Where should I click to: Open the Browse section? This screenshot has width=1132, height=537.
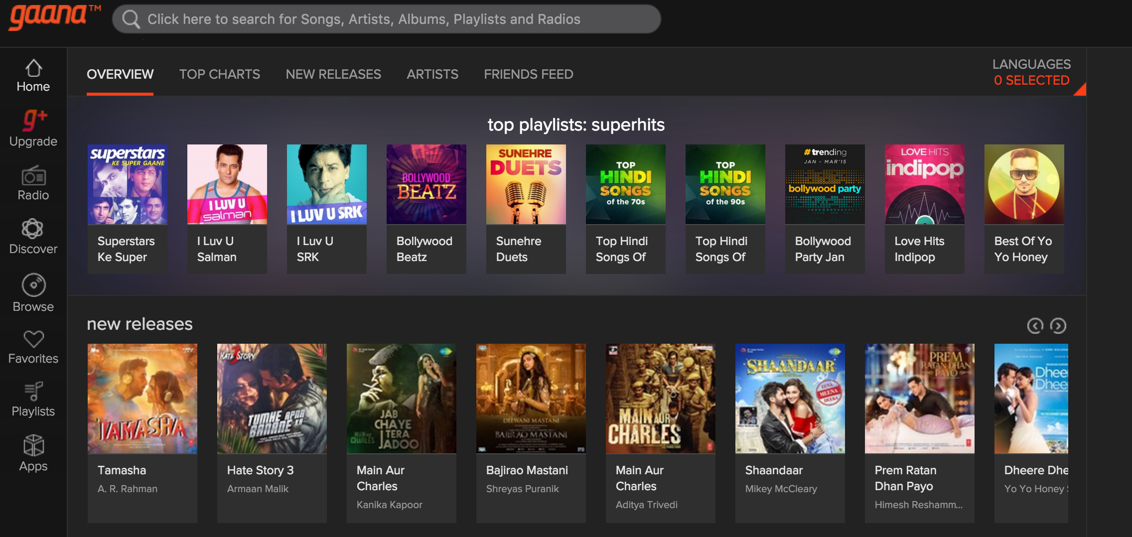click(33, 292)
